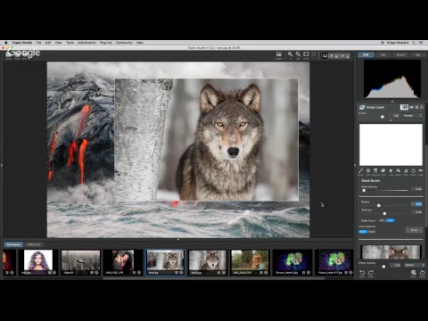Select the playground photo thumbnail
Image resolution: width=428 pixels, height=321 pixels.
pos(251,262)
